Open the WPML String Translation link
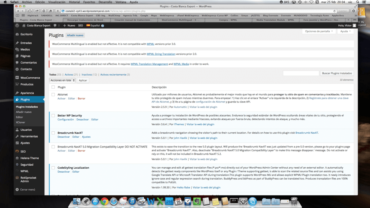This screenshot has height=208, width=370. 161,54
